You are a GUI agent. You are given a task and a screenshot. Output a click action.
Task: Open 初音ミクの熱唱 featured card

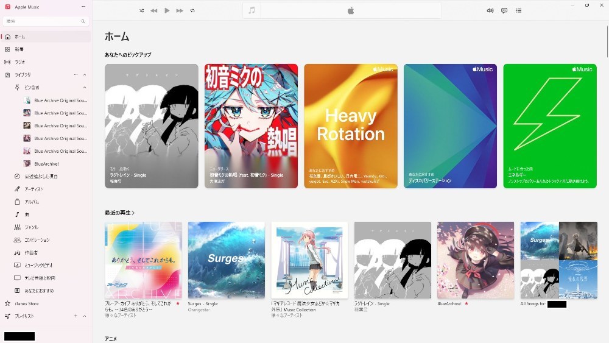252,126
